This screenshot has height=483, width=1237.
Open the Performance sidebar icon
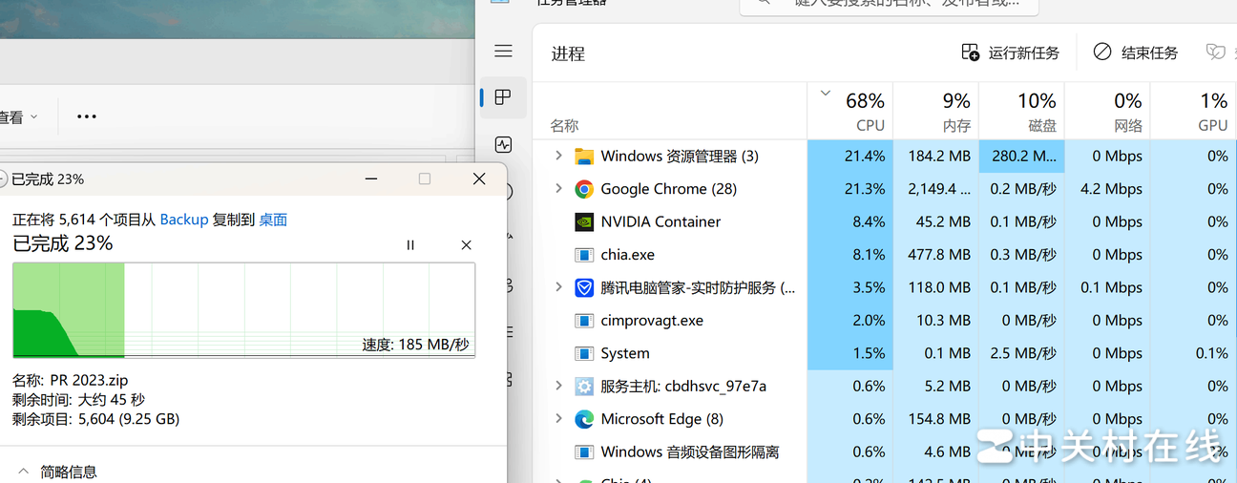coord(503,144)
